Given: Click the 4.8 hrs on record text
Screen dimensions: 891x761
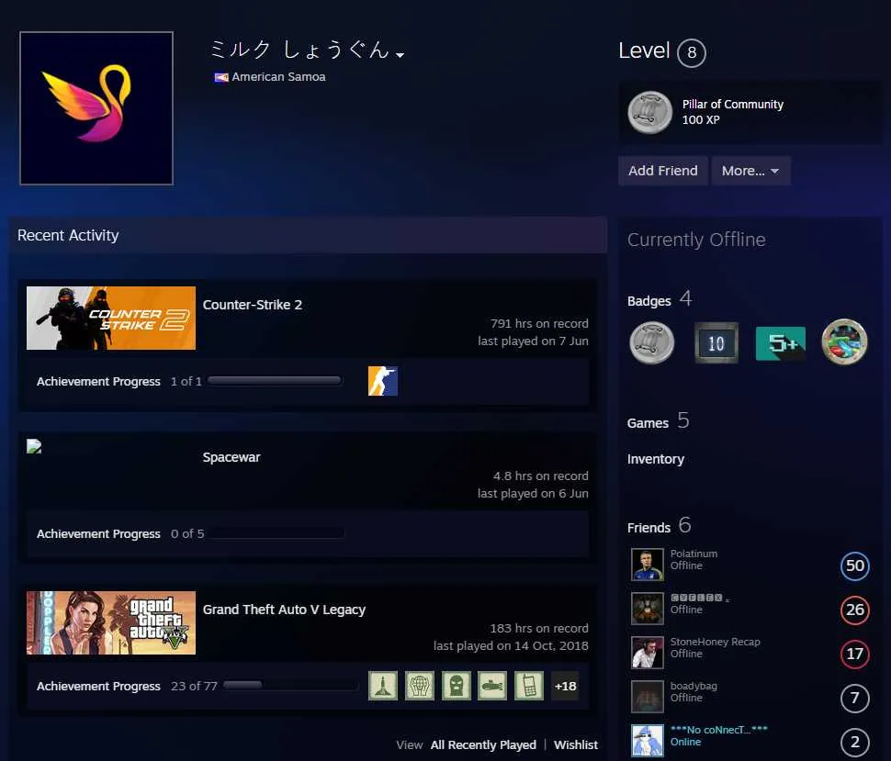Looking at the screenshot, I should (x=540, y=476).
